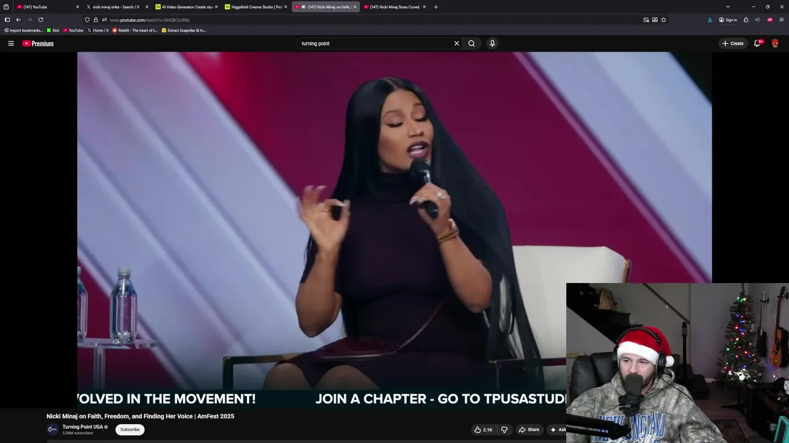Open the browser extensions puzzle icon
789x443 pixels.
(x=746, y=20)
